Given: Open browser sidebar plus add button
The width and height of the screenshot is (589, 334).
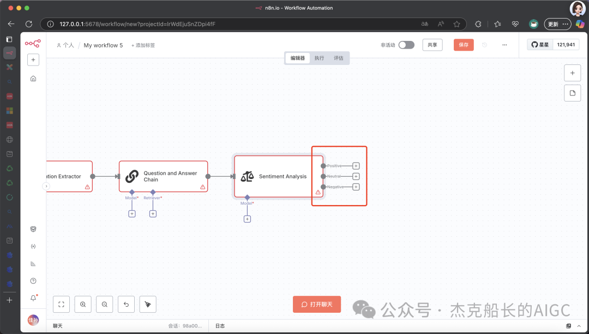Looking at the screenshot, I should pos(9,300).
